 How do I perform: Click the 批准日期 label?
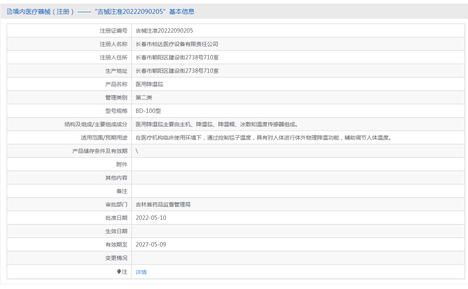116,218
